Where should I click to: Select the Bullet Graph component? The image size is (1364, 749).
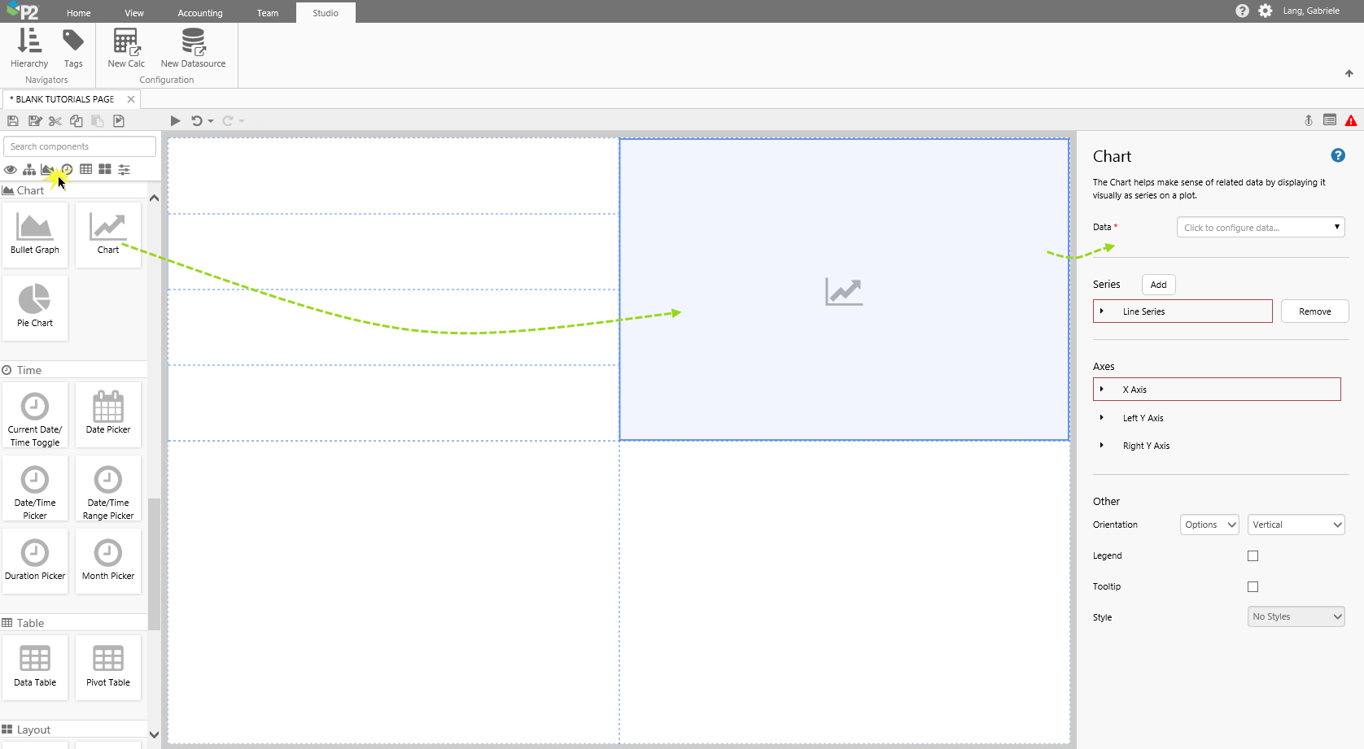pos(35,235)
